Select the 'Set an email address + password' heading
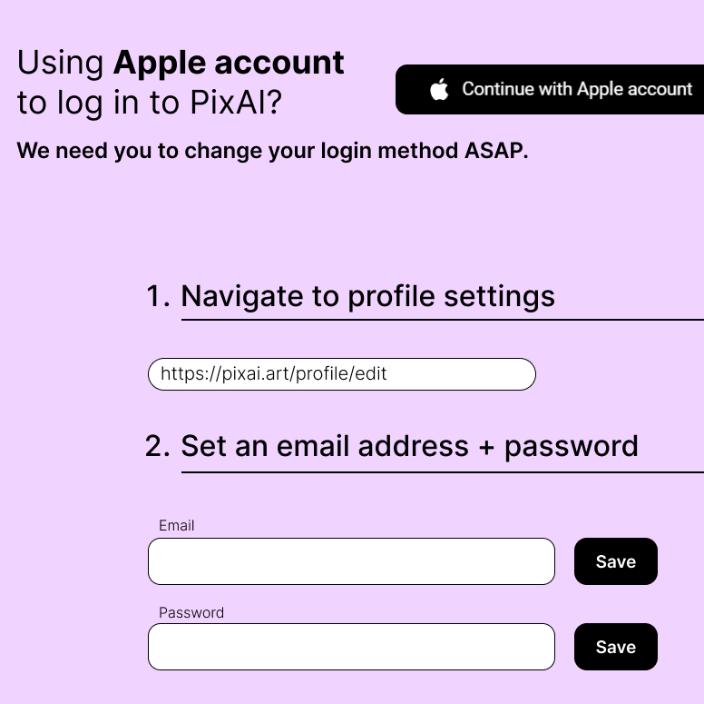704x704 pixels. 409,446
